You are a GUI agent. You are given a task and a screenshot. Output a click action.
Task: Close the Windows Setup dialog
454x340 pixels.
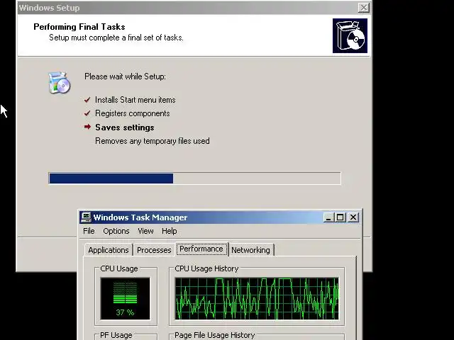pyautogui.click(x=363, y=8)
